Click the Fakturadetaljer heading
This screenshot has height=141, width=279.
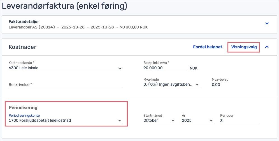[24, 21]
